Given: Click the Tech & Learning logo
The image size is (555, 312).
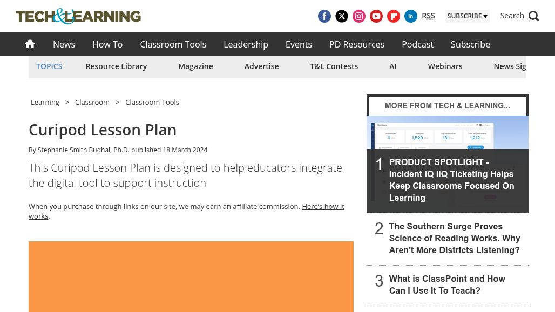Looking at the screenshot, I should click(x=78, y=16).
